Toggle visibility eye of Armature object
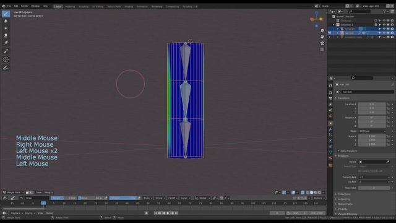Viewport: 396px width, 223px height. click(x=384, y=29)
